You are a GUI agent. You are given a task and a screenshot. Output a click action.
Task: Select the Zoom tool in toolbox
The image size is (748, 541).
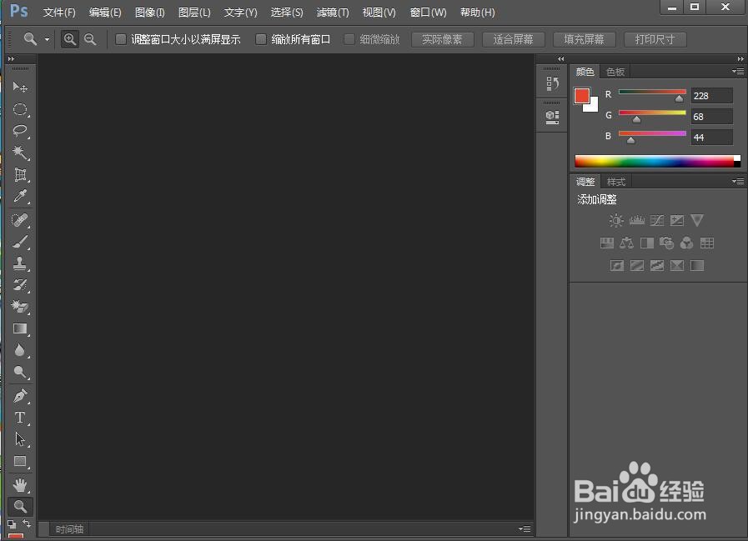tap(20, 507)
